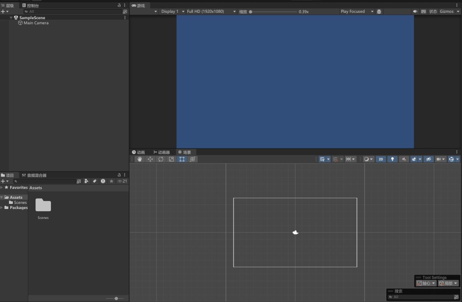Switch to the 动画器 animator tab
Screen dimensions: 462x302
tap(161, 152)
